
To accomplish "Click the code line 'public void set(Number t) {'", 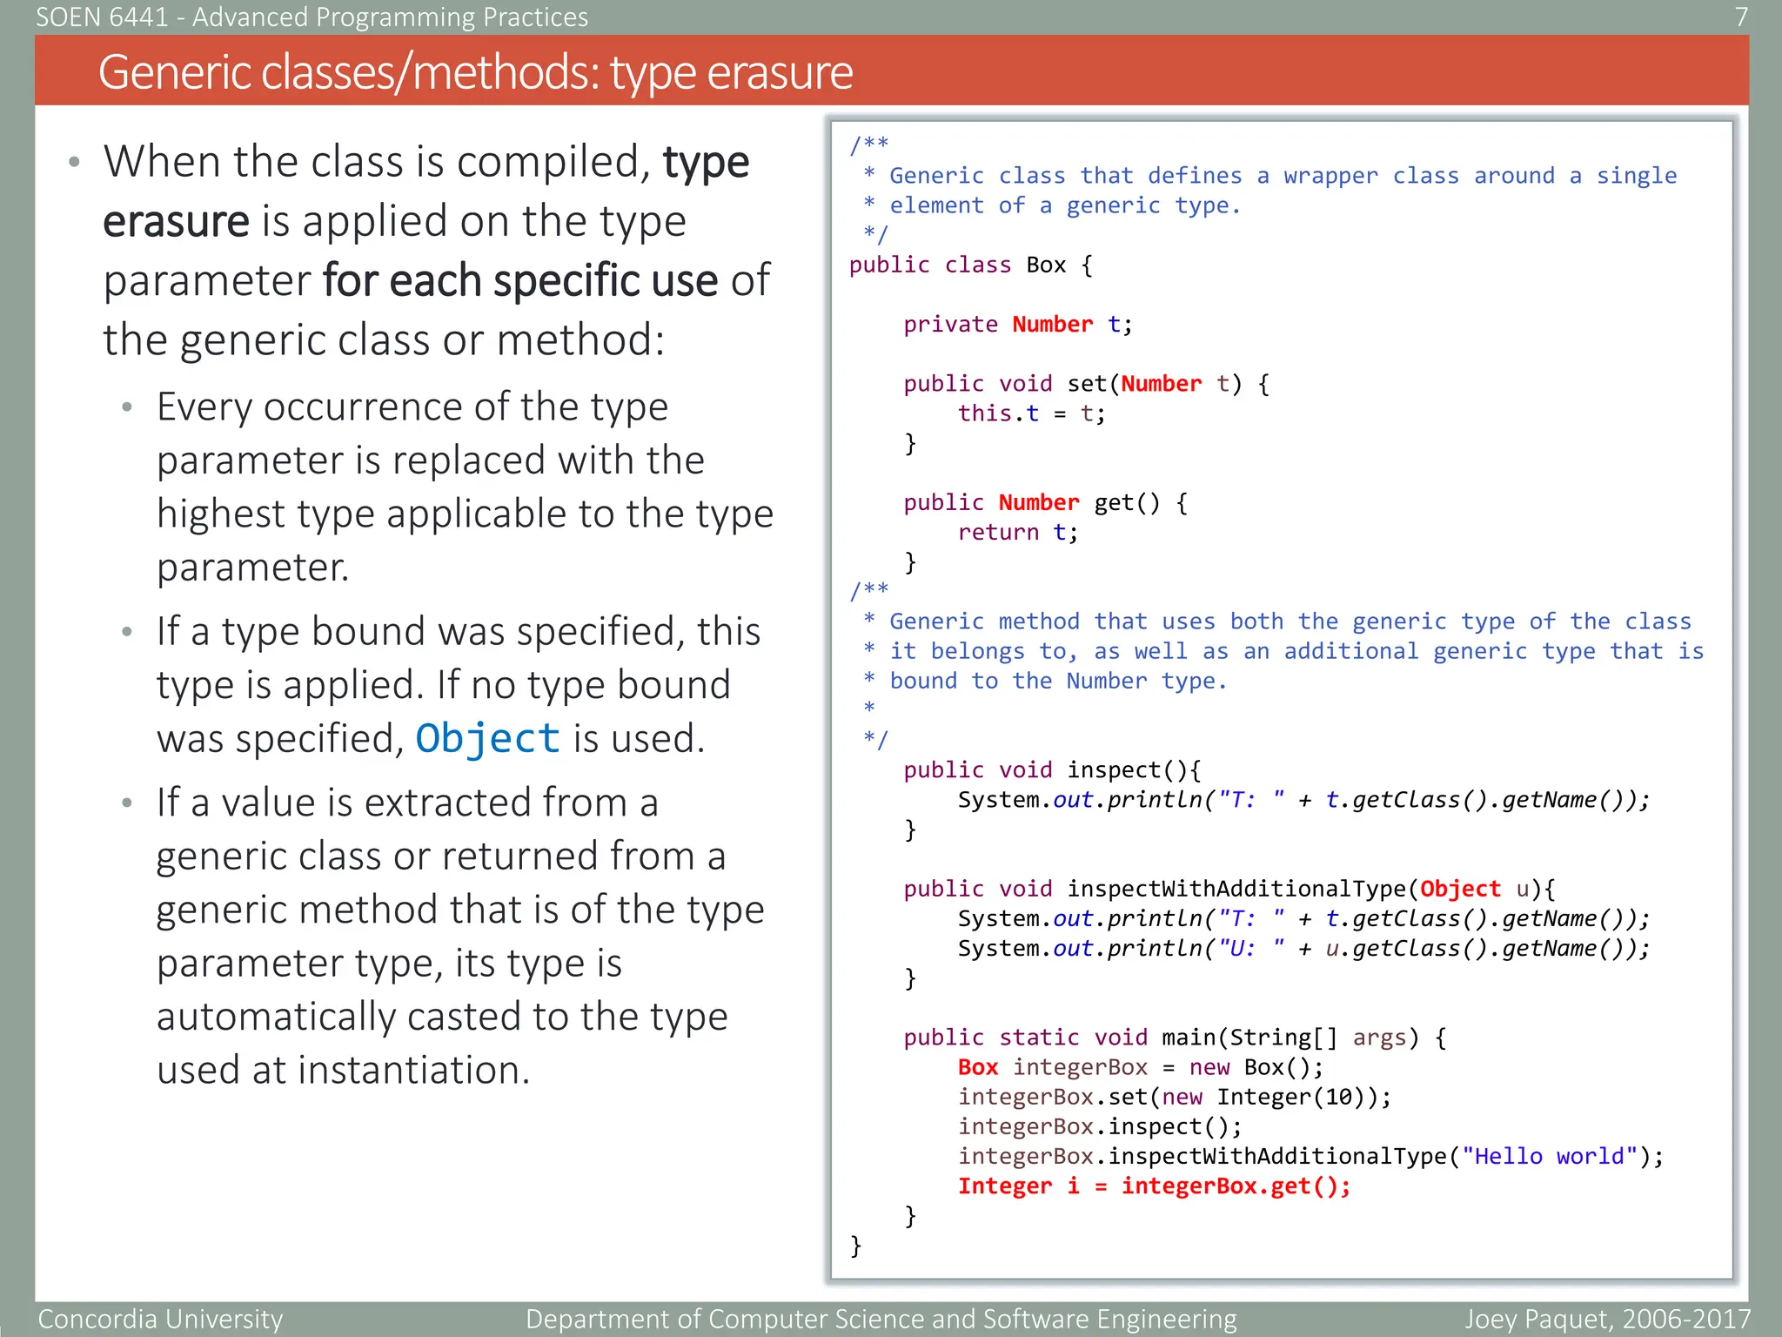I will tap(1087, 384).
